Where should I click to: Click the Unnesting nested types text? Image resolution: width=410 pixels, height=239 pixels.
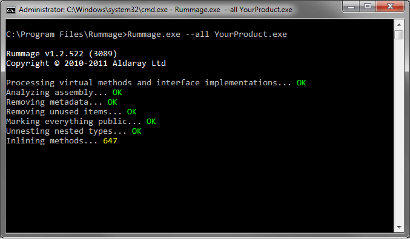pos(66,131)
